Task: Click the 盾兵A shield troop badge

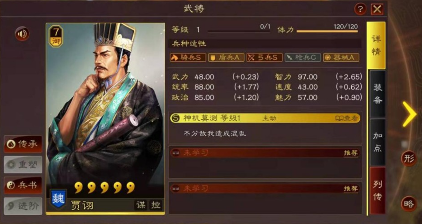Action: [x=226, y=57]
